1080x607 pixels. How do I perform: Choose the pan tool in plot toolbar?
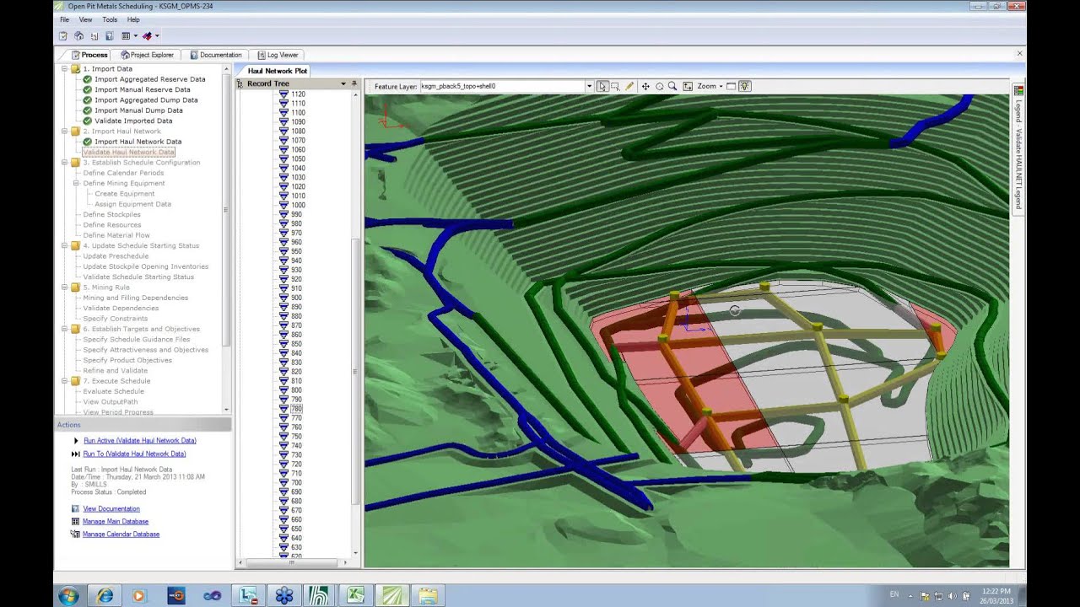coord(645,86)
